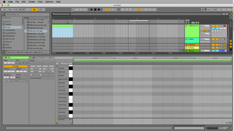The image size is (234, 131).
Task: Open the Create menu
Action: (31, 2)
